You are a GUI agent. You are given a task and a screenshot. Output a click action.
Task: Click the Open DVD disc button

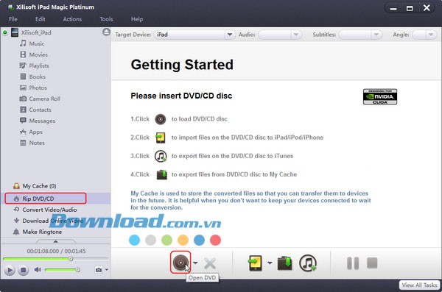point(180,263)
